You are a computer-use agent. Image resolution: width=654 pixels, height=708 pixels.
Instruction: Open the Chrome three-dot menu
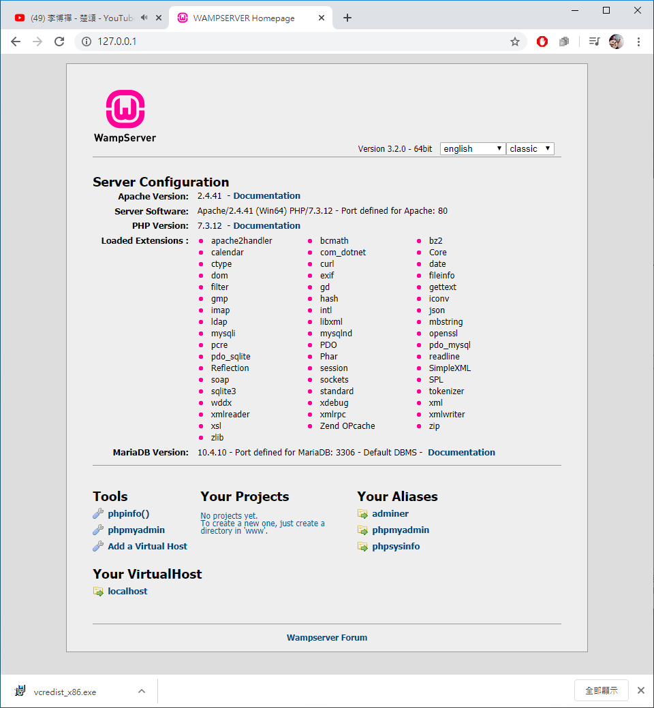coord(638,42)
